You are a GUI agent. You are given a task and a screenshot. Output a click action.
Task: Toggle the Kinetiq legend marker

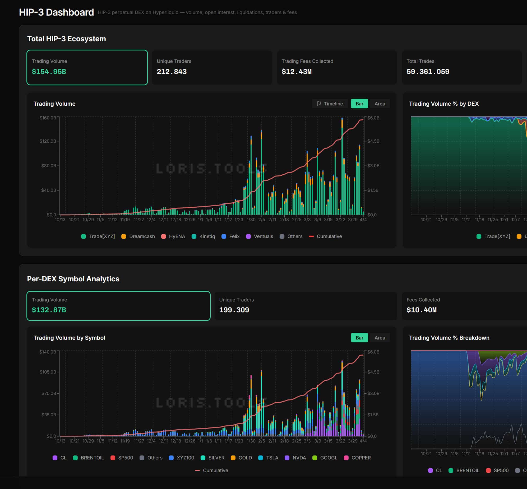tap(195, 236)
